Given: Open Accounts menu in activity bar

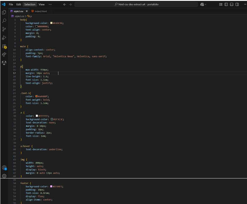Looking at the screenshot, I should (4, 168).
